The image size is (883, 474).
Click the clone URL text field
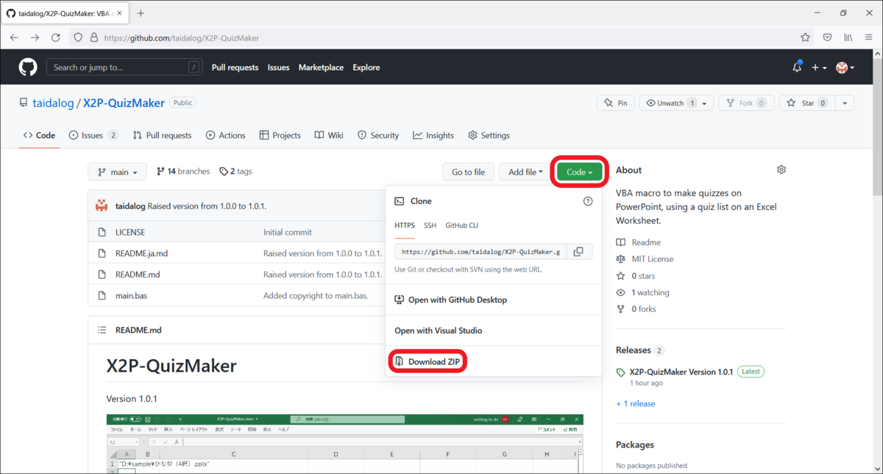(x=480, y=252)
